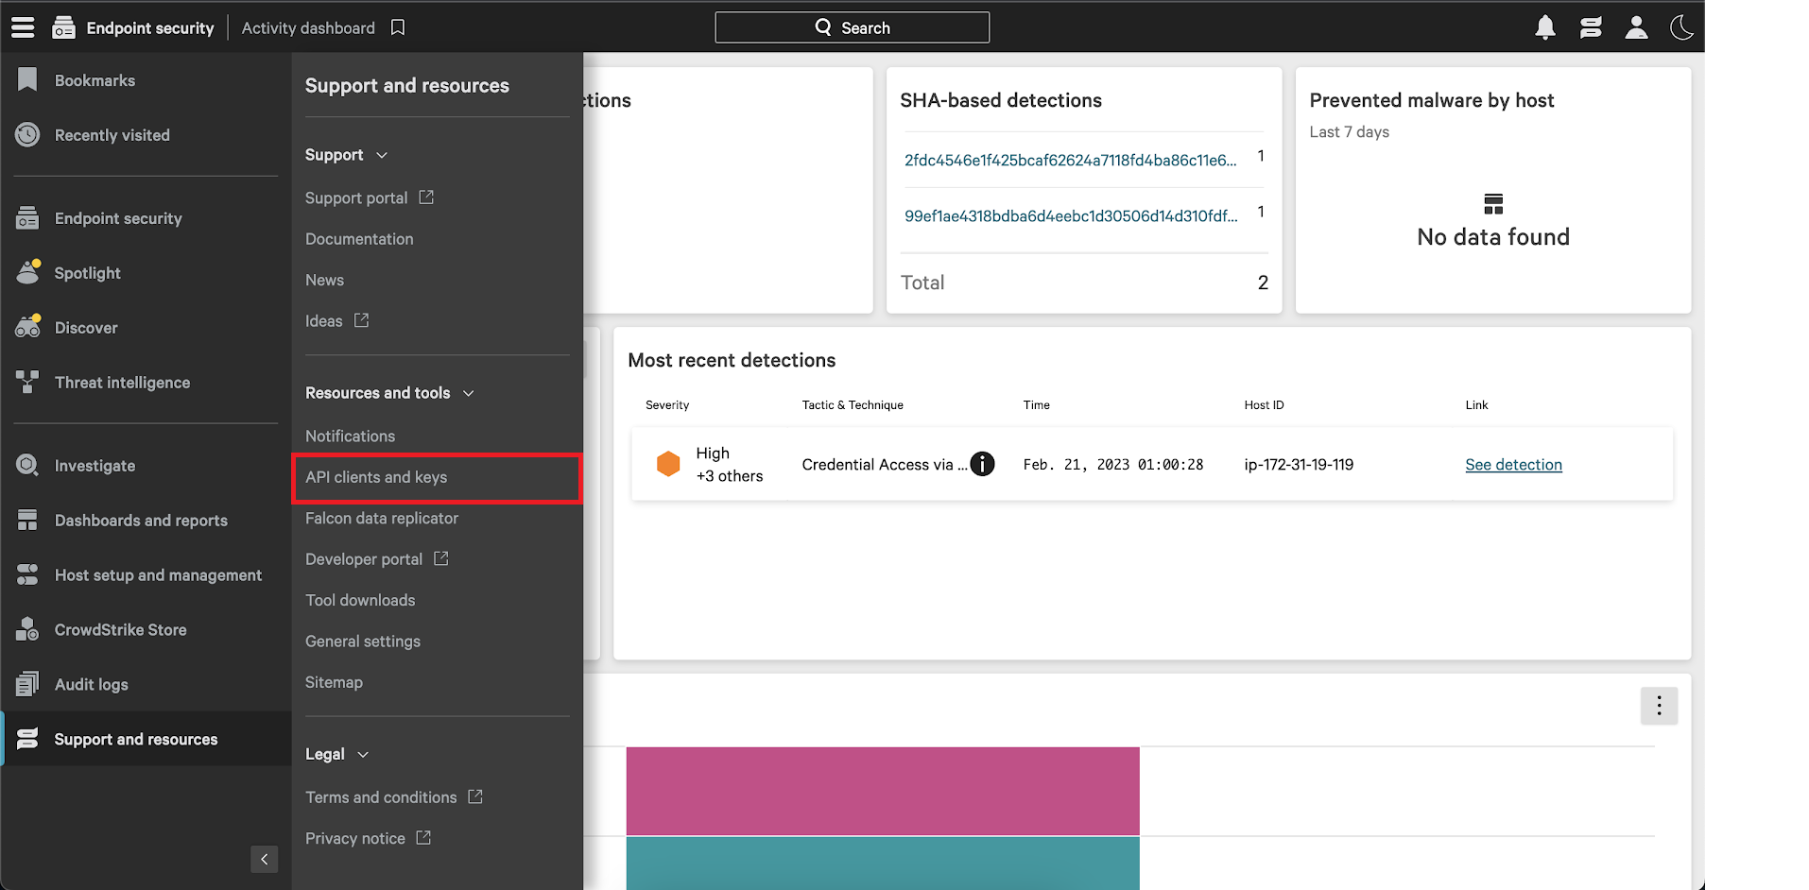Viewport: 1809px width, 890px height.
Task: Open the Bookmarks panel
Action: [x=94, y=80]
